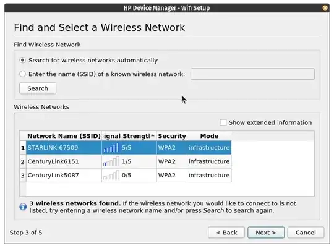This screenshot has height=248, width=334.
Task: Select the CenturyLink6151 network row
Action: click(x=129, y=161)
